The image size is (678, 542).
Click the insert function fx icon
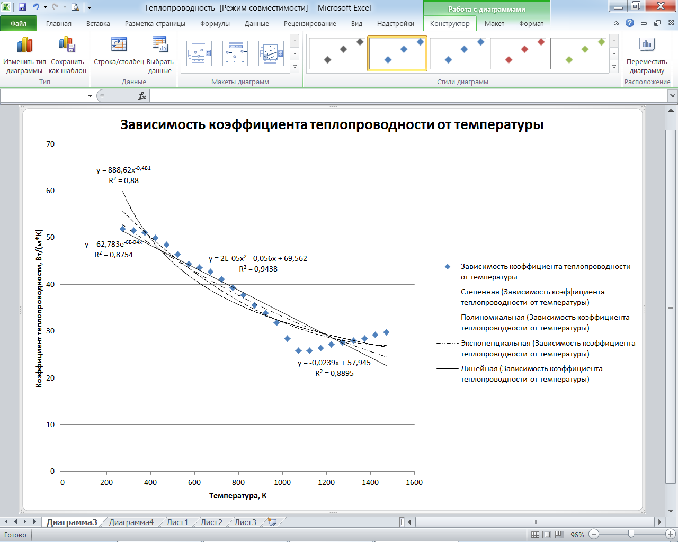click(142, 96)
